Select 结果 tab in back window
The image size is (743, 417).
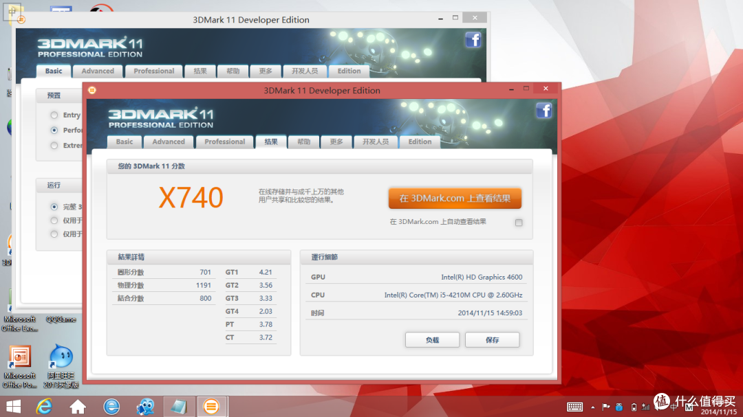(x=200, y=71)
